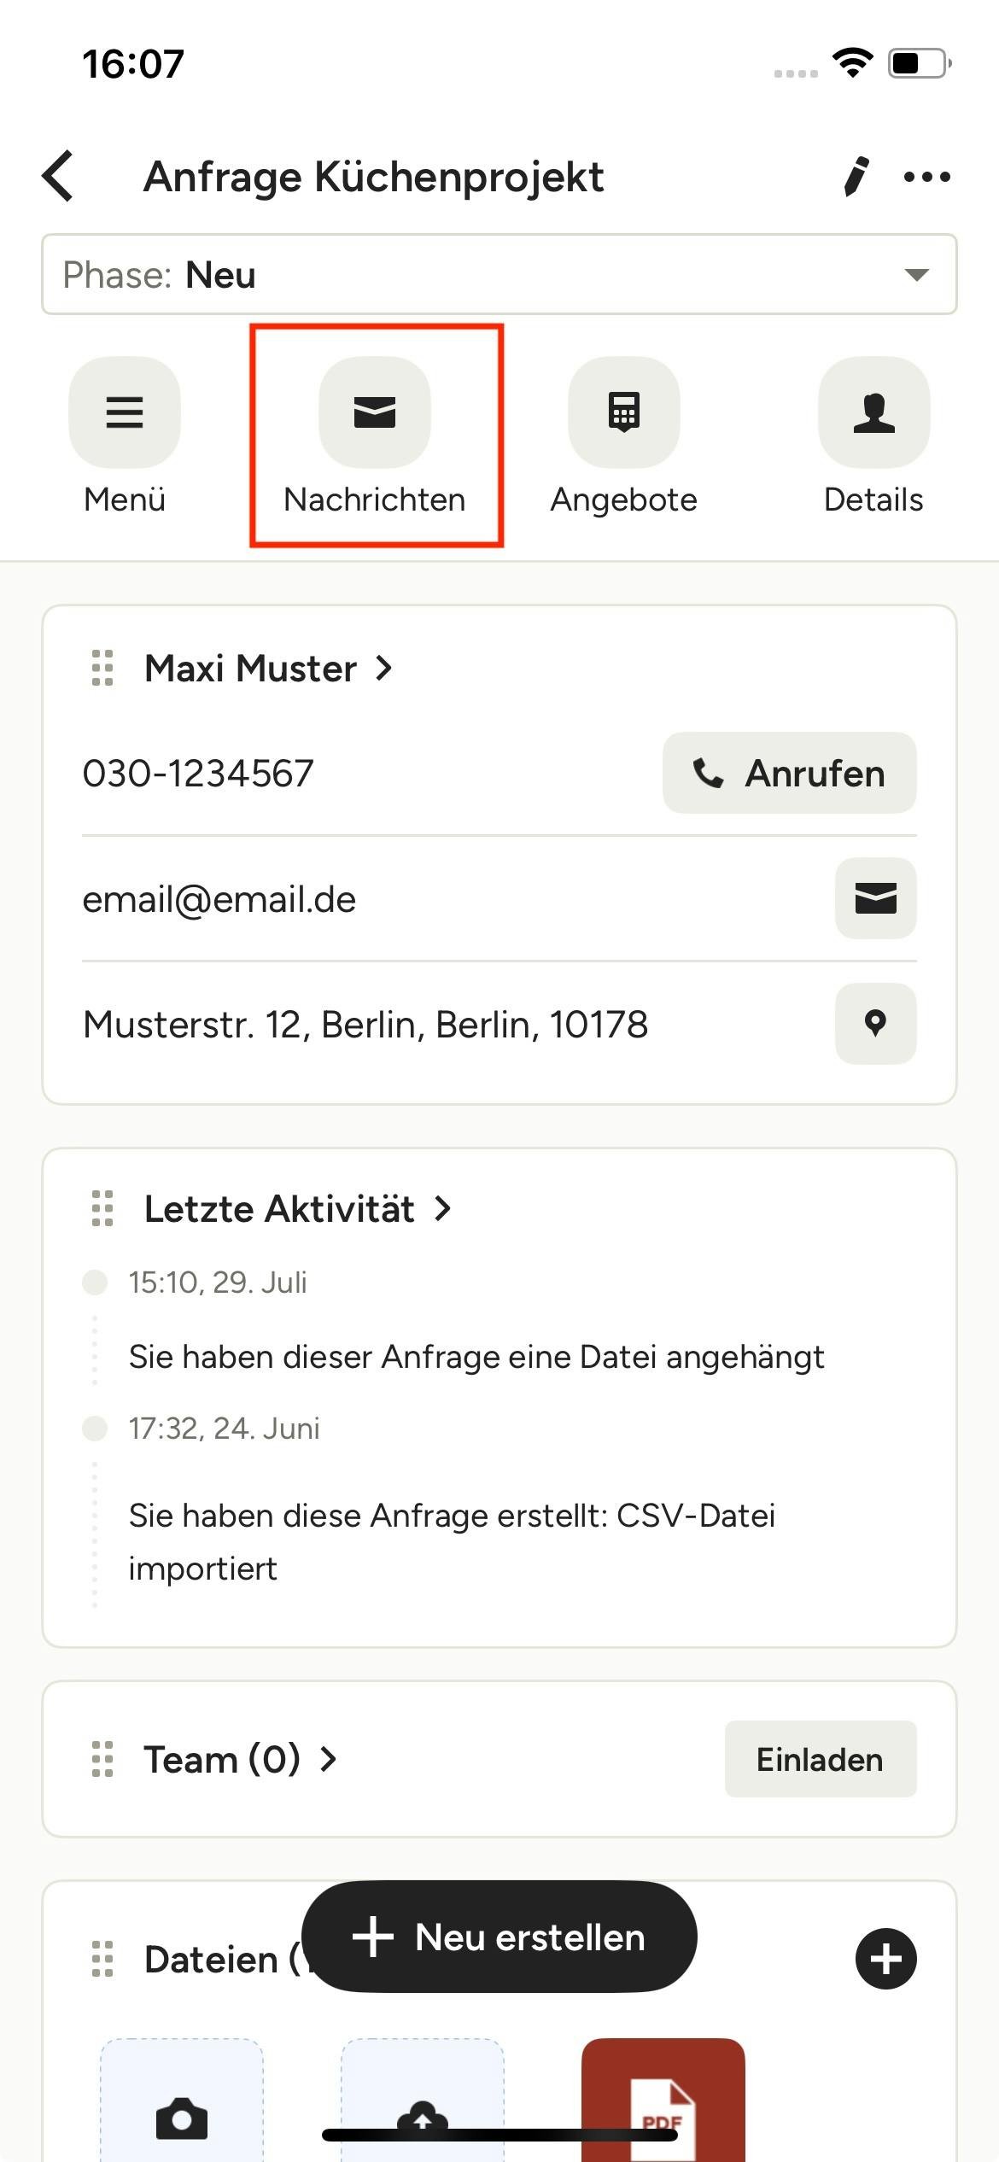
Task: Tap the back arrow
Action: (x=58, y=176)
